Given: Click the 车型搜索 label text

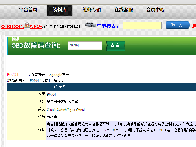Looking at the screenshot, I should click(107, 26).
